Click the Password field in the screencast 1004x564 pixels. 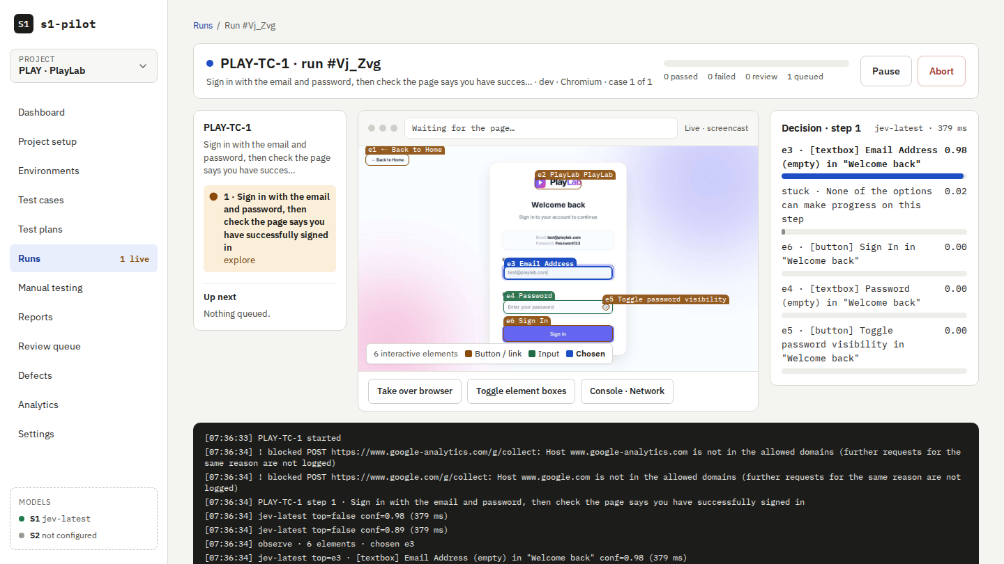(558, 307)
